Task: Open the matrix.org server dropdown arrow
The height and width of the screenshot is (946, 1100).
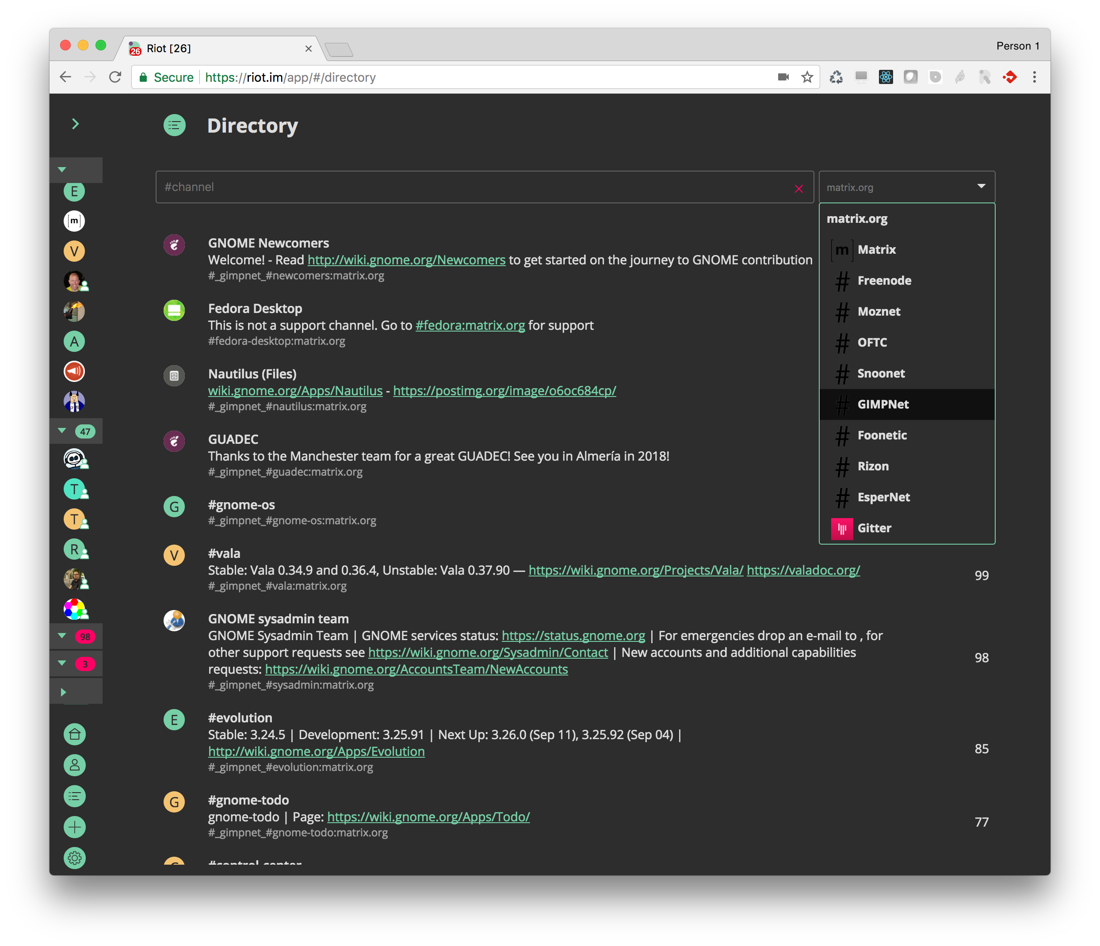Action: pos(981,187)
